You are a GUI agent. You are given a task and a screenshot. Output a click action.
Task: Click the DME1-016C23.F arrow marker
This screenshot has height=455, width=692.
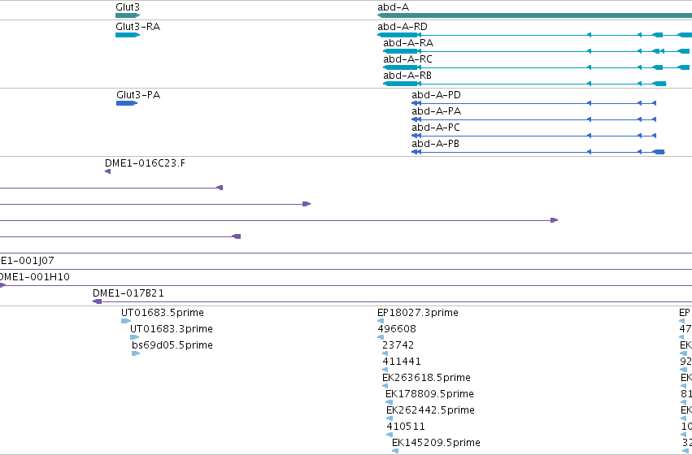point(107,171)
